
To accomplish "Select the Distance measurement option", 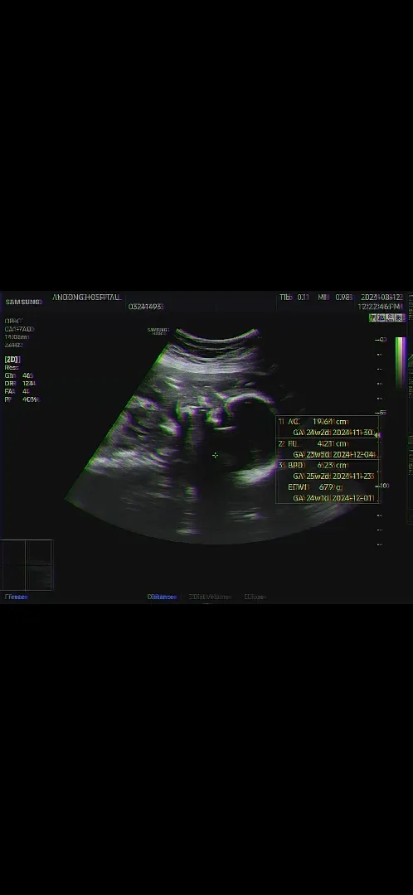I will coord(163,597).
